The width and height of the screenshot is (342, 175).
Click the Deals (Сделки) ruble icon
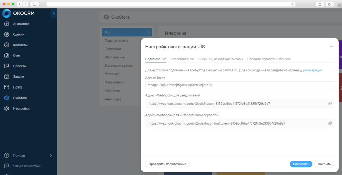click(x=6, y=34)
